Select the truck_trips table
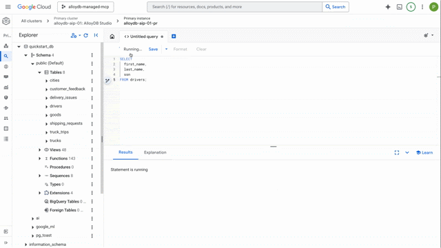 [x=59, y=132]
